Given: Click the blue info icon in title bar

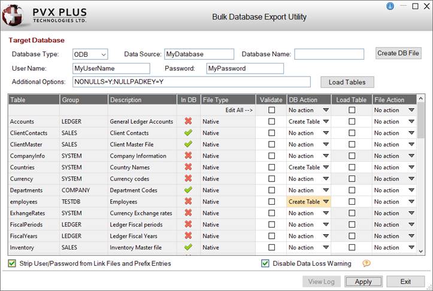Looking at the screenshot, I should 390,6.
